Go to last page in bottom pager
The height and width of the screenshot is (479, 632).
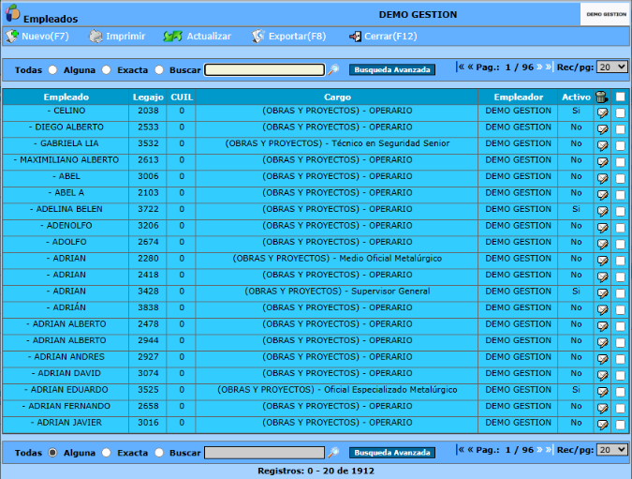(549, 450)
